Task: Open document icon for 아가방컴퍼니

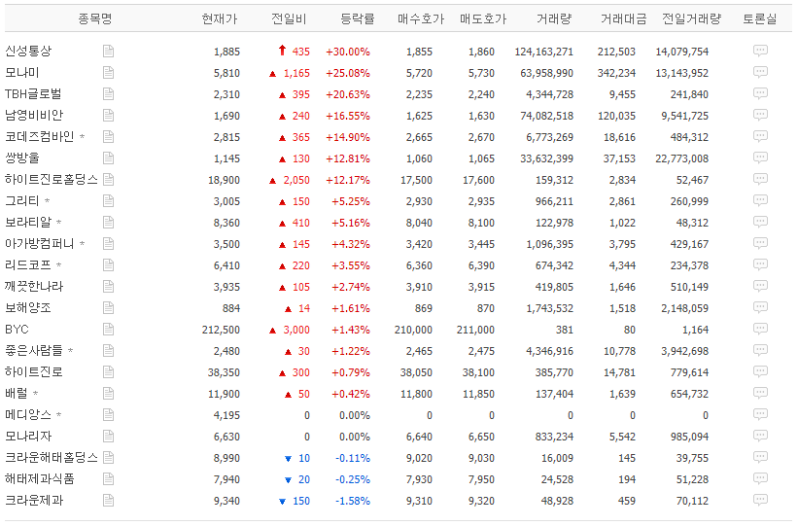Action: coord(109,243)
